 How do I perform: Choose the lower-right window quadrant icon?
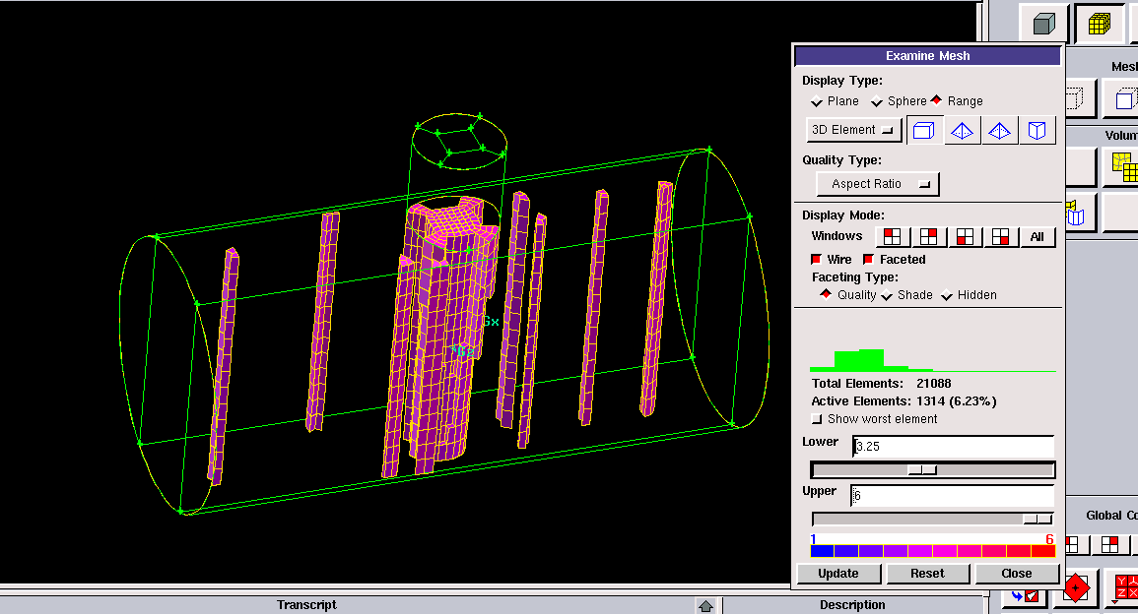point(1000,236)
